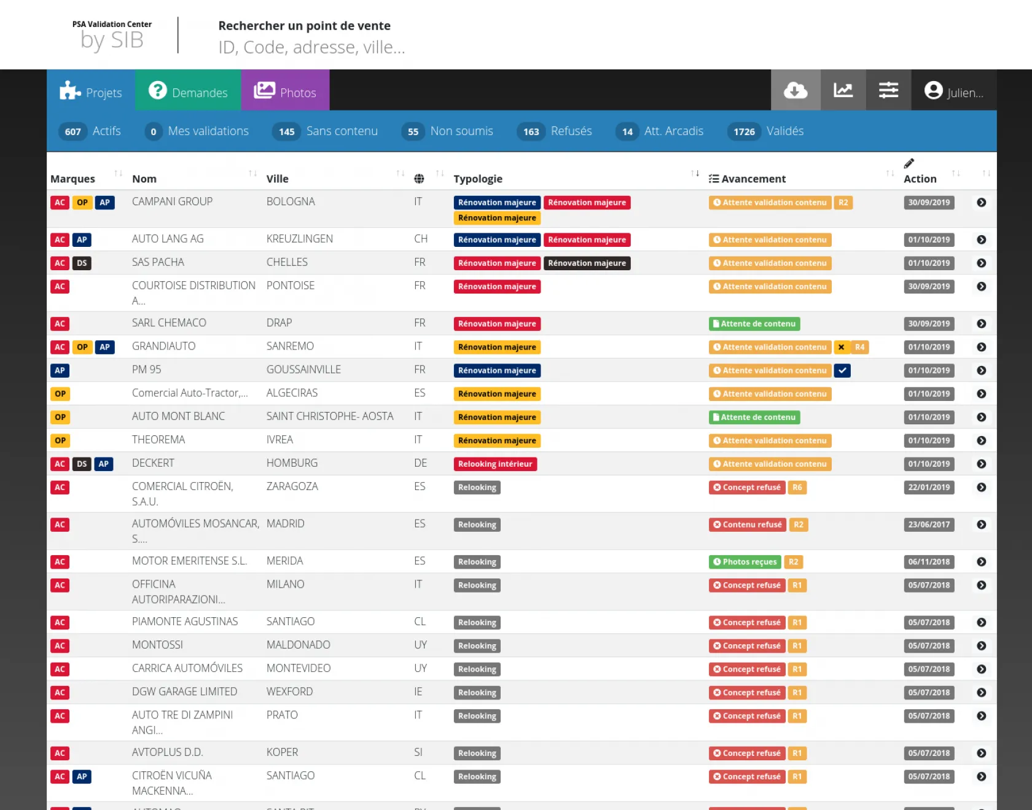Open the AUTO LANG AG entry
The height and width of the screenshot is (810, 1032).
click(x=168, y=239)
